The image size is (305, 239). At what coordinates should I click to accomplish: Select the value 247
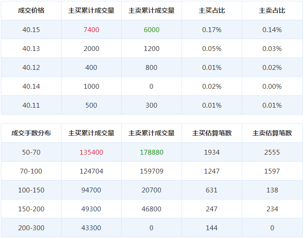coord(212,209)
